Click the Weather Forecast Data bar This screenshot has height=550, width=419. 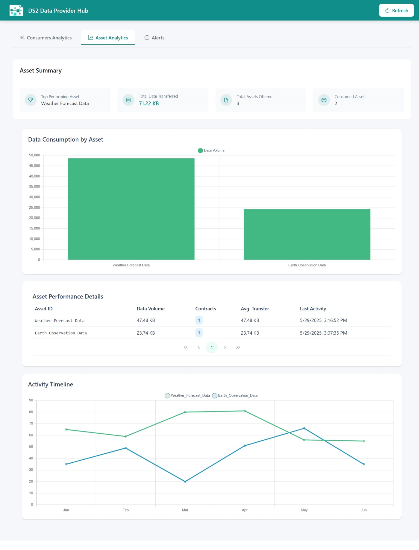coord(131,209)
